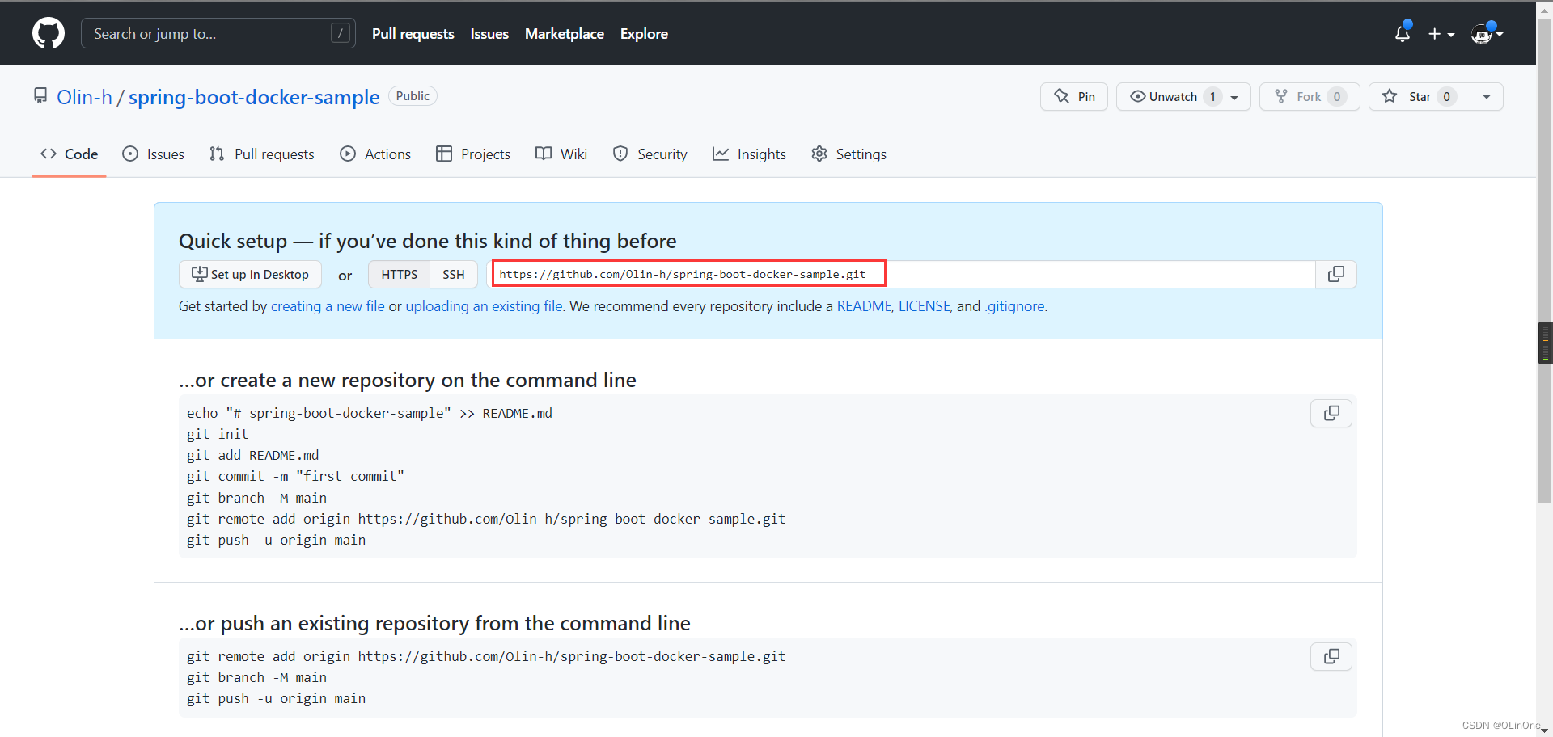This screenshot has height=737, width=1553.
Task: Open the Issues tab
Action: click(x=153, y=154)
